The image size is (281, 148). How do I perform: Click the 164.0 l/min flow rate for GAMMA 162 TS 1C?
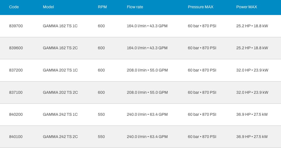[136, 26]
